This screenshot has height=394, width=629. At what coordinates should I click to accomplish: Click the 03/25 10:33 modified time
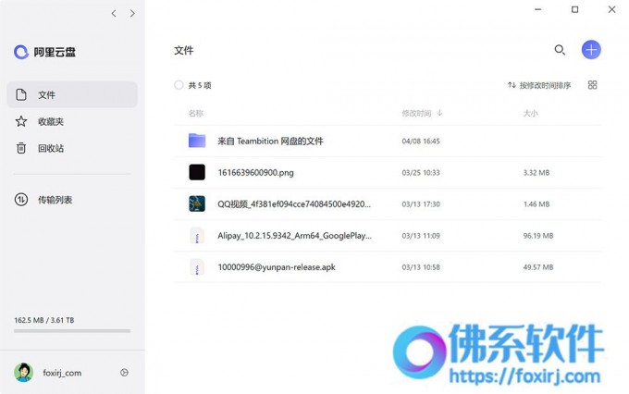coord(421,173)
